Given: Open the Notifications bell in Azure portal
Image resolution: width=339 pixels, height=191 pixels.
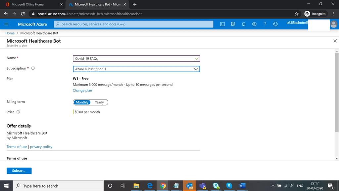Looking at the screenshot, I should 244,24.
